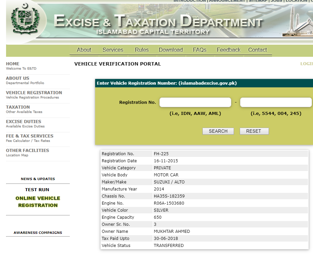Open EXCISE DUTIES sidebar link

(24, 122)
